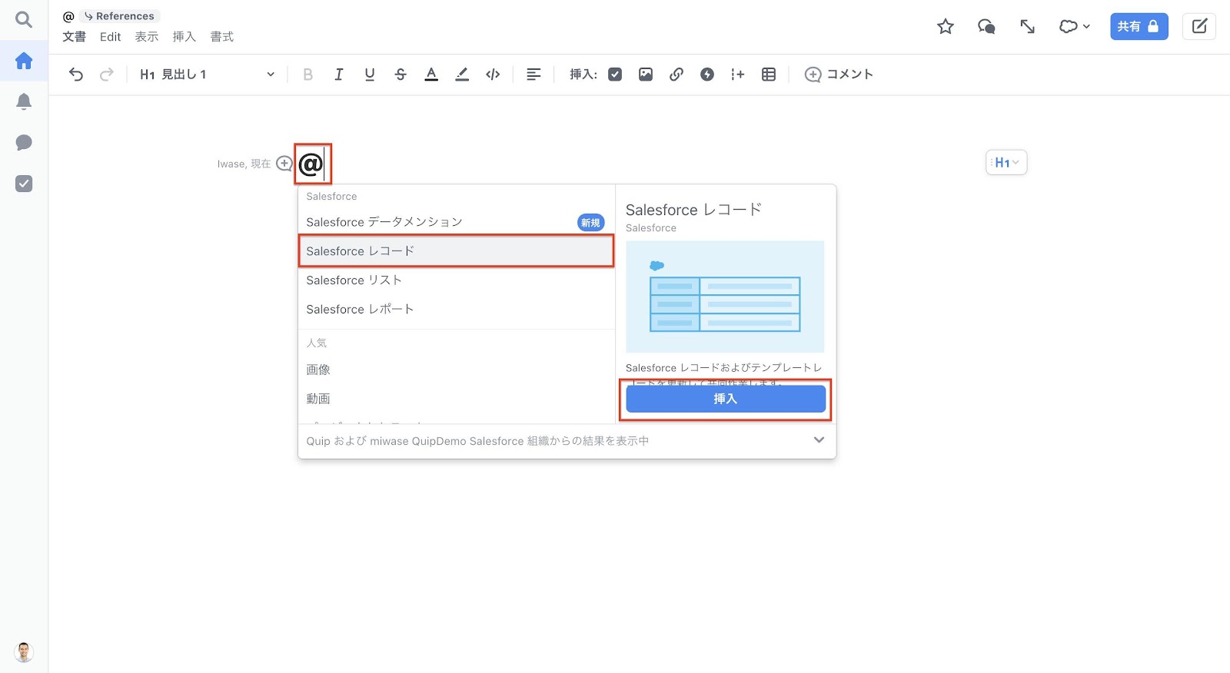This screenshot has width=1230, height=673.
Task: Open the 挿入 menu
Action: [184, 37]
